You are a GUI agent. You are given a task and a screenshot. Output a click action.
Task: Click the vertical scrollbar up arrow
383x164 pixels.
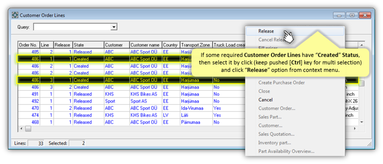point(362,45)
